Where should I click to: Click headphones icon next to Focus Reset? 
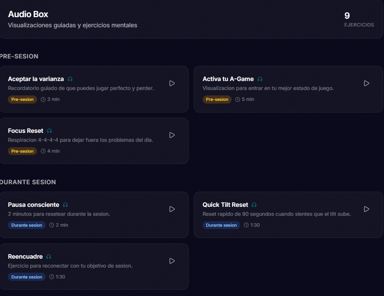(x=50, y=131)
